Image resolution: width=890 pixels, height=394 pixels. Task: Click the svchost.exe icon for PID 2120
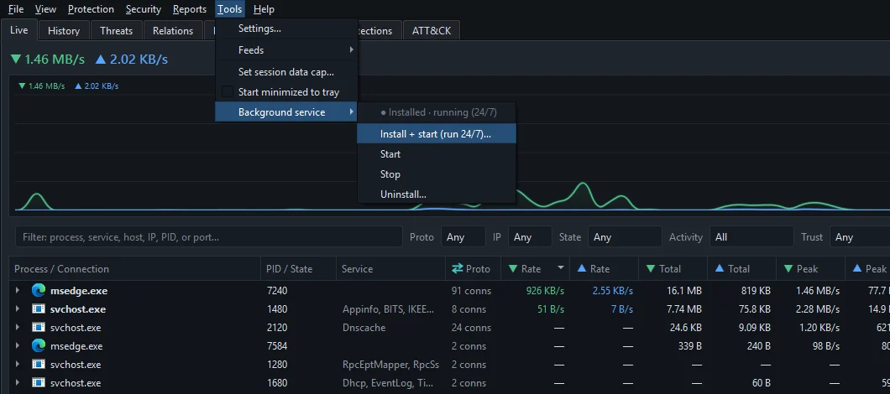tap(39, 328)
